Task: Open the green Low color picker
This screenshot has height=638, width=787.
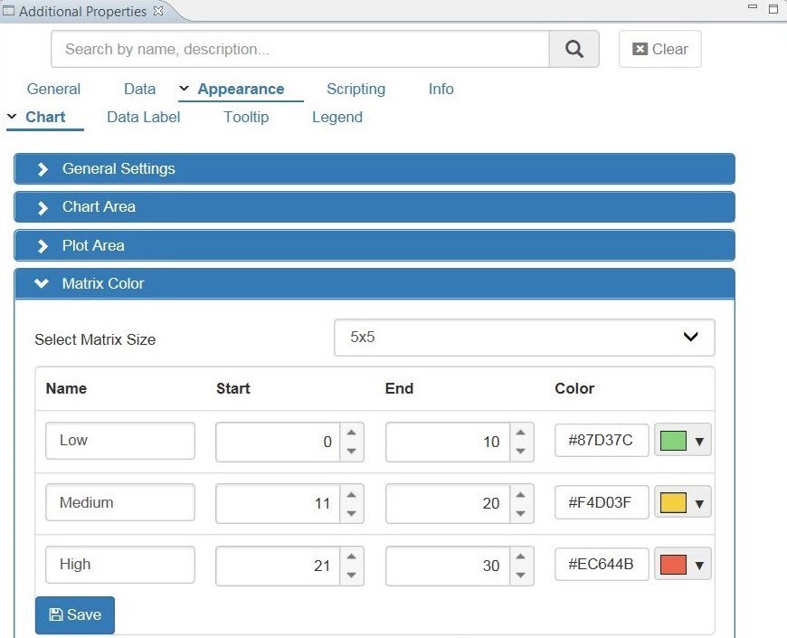Action: point(682,442)
